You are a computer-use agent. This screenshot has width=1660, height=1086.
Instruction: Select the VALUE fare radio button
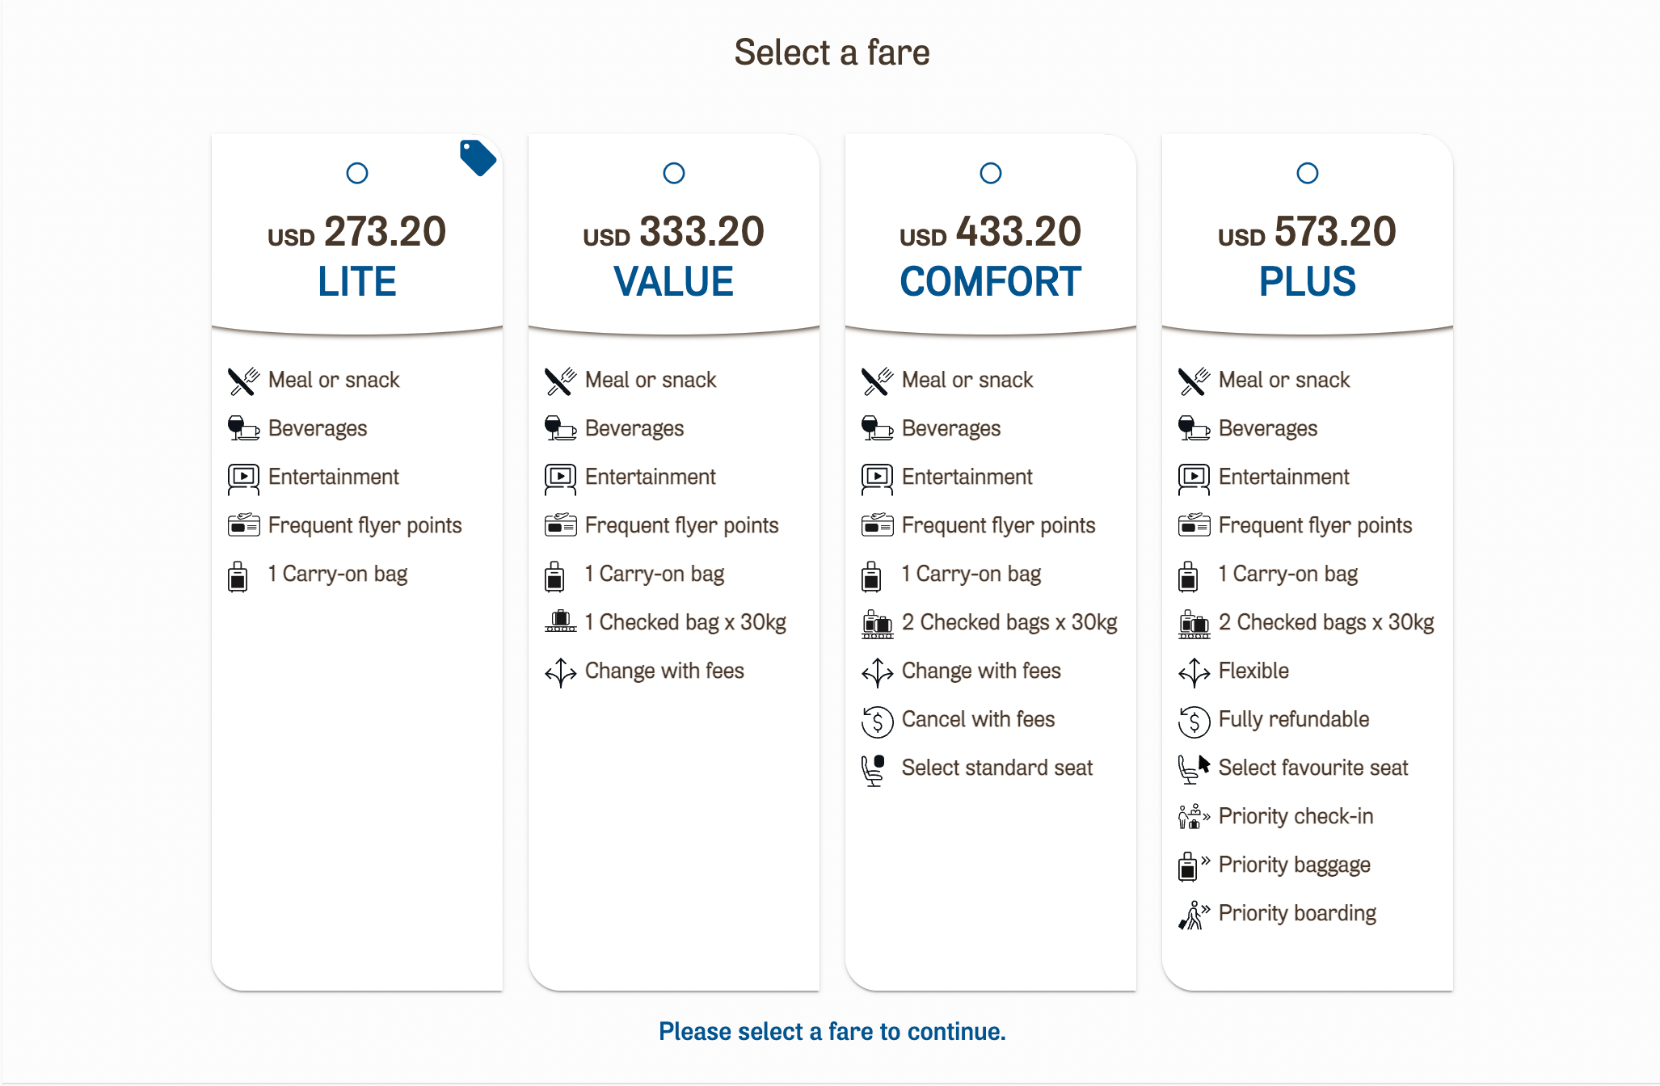point(674,173)
